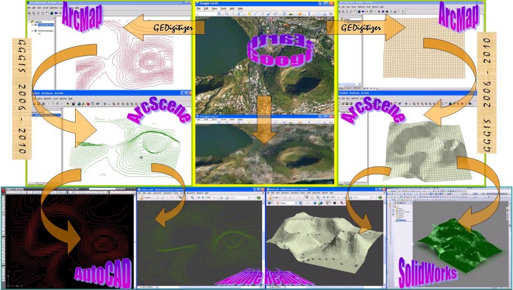
Task: Click the Print icon in Google Earth toolbar
Action: tap(325, 14)
